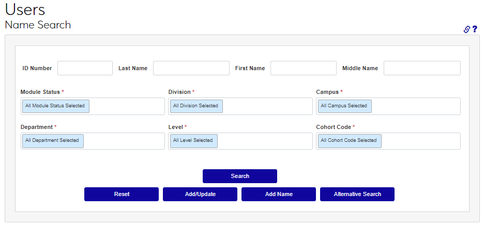Click the ID Number input field
The width and height of the screenshot is (484, 227).
85,68
